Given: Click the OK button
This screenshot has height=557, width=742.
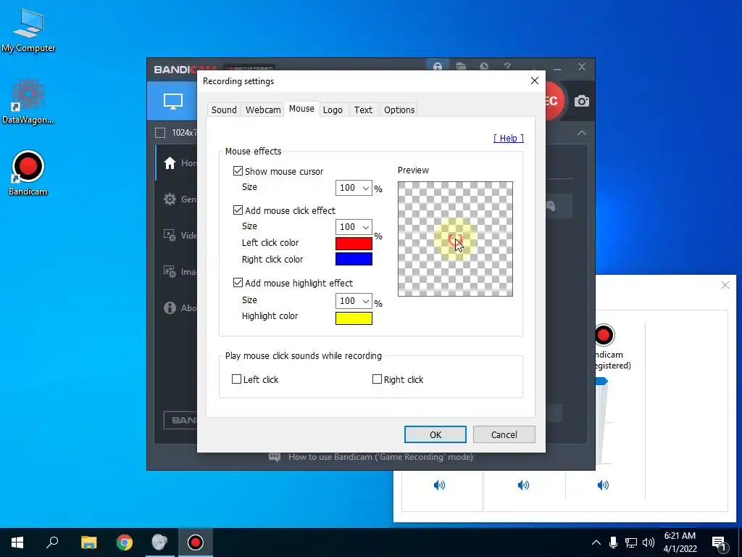Looking at the screenshot, I should point(435,435).
